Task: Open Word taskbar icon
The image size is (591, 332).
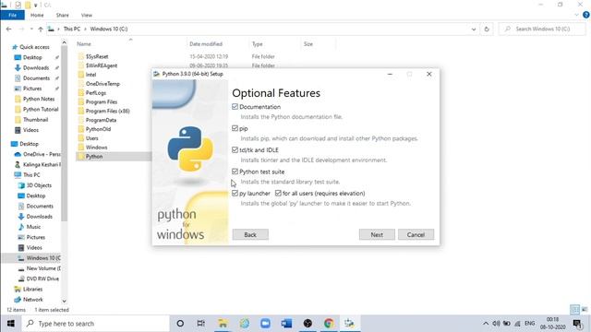Action: pos(286,324)
